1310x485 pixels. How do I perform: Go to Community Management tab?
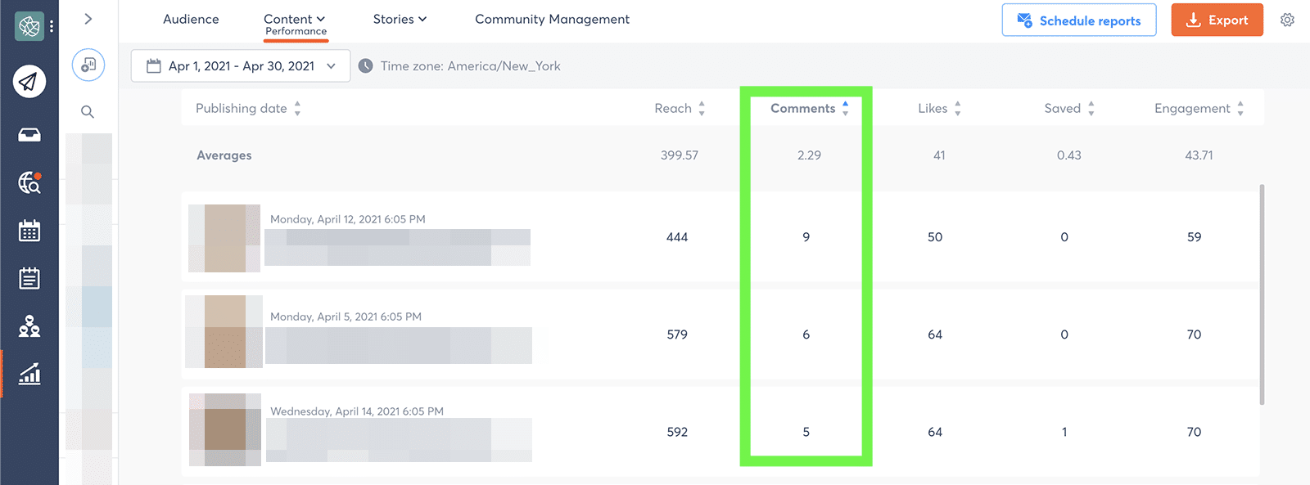coord(552,19)
